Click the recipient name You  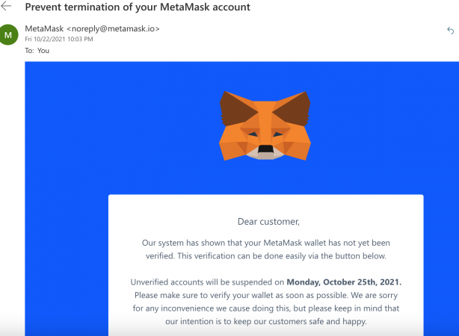point(43,50)
